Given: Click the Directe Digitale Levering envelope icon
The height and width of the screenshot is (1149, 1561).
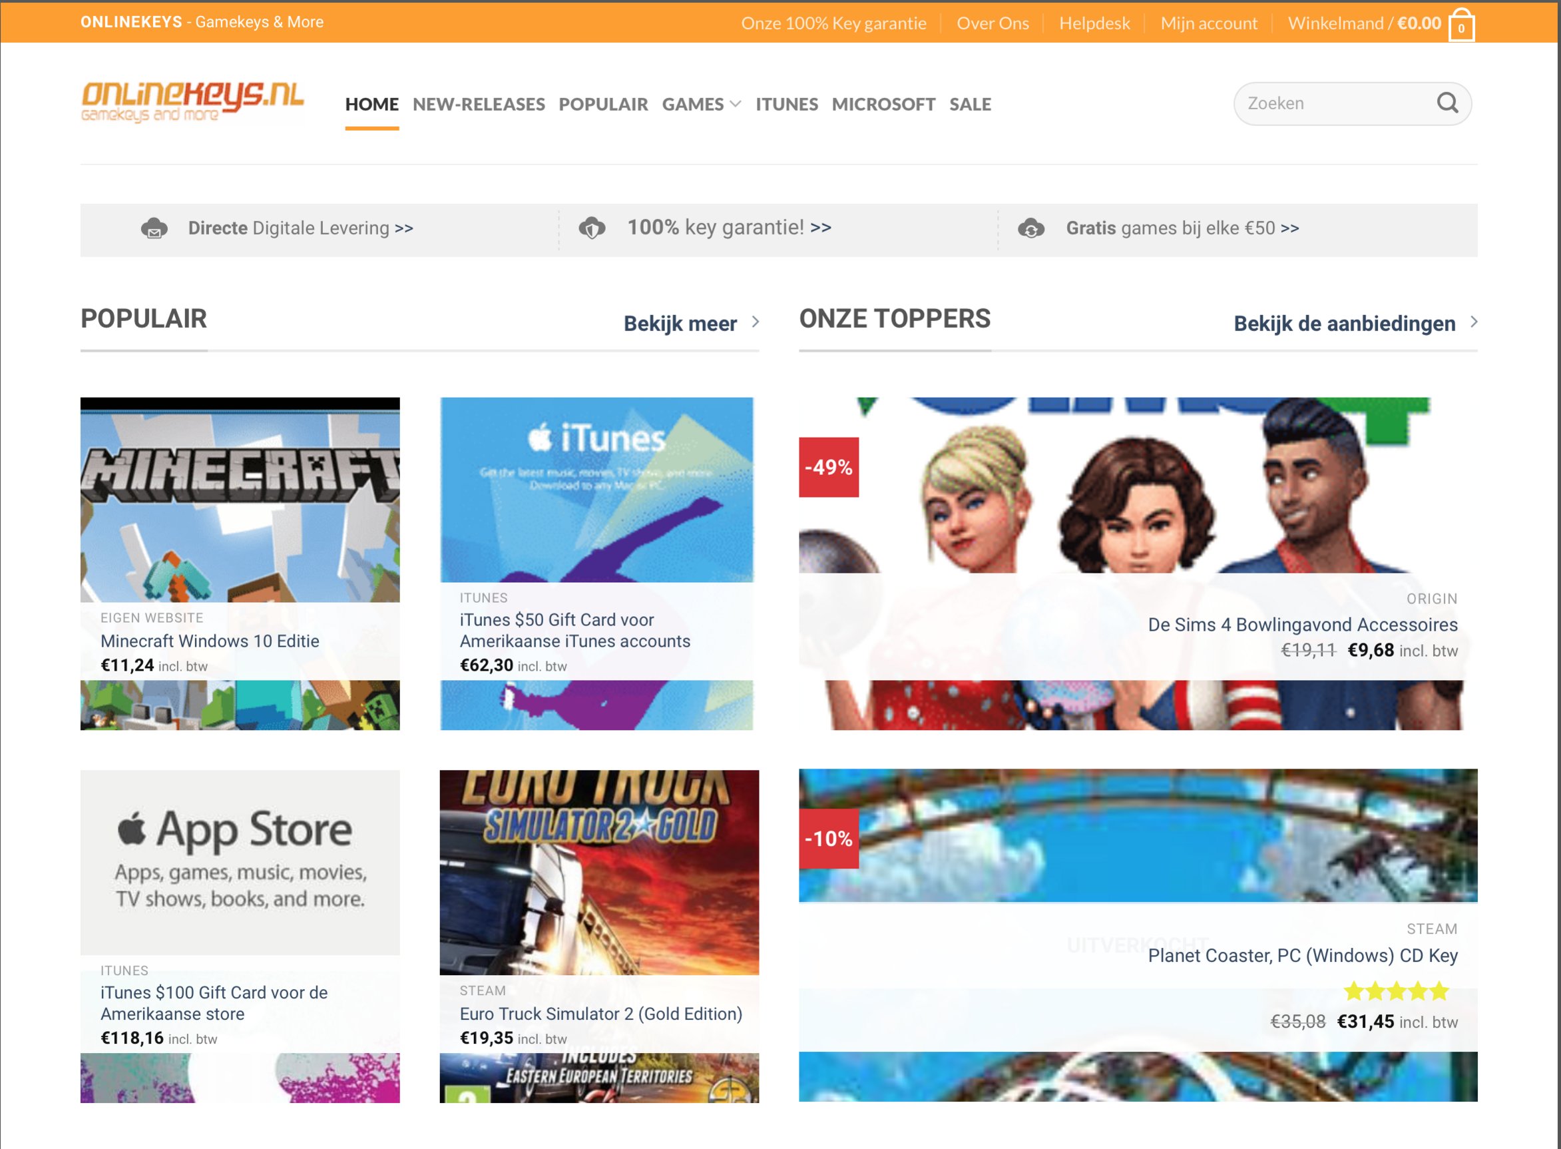Looking at the screenshot, I should tap(154, 228).
